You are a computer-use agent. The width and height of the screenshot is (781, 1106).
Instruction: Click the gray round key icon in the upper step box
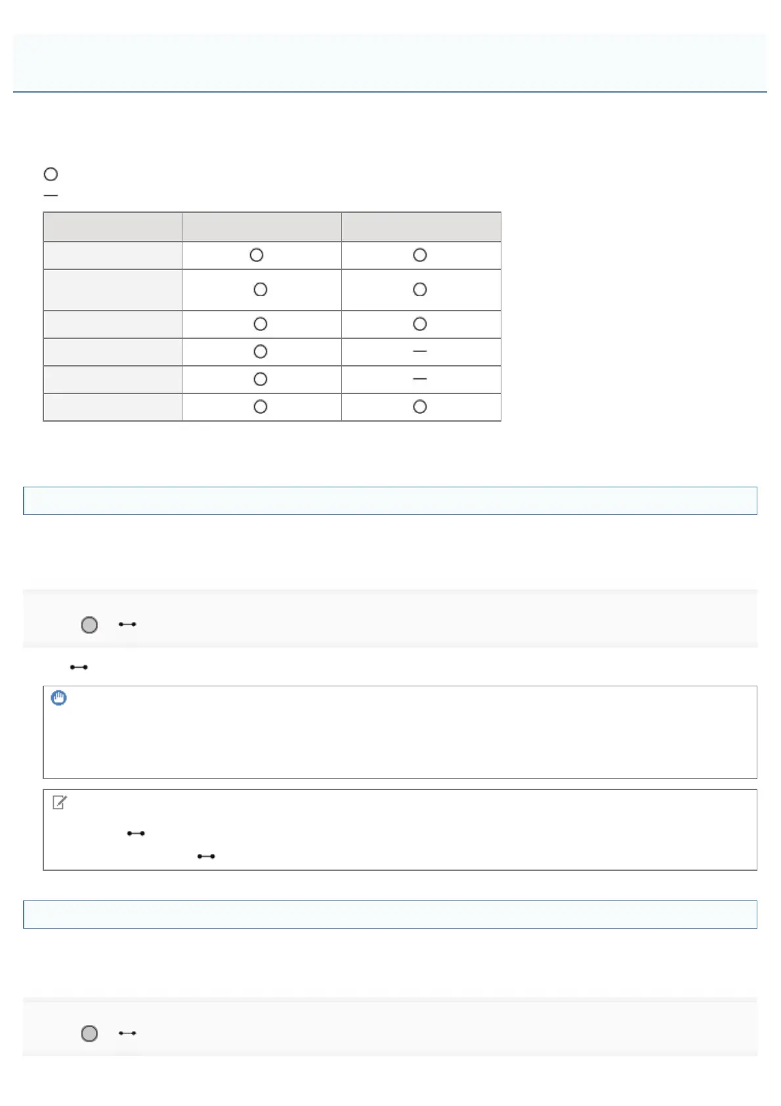click(x=89, y=625)
